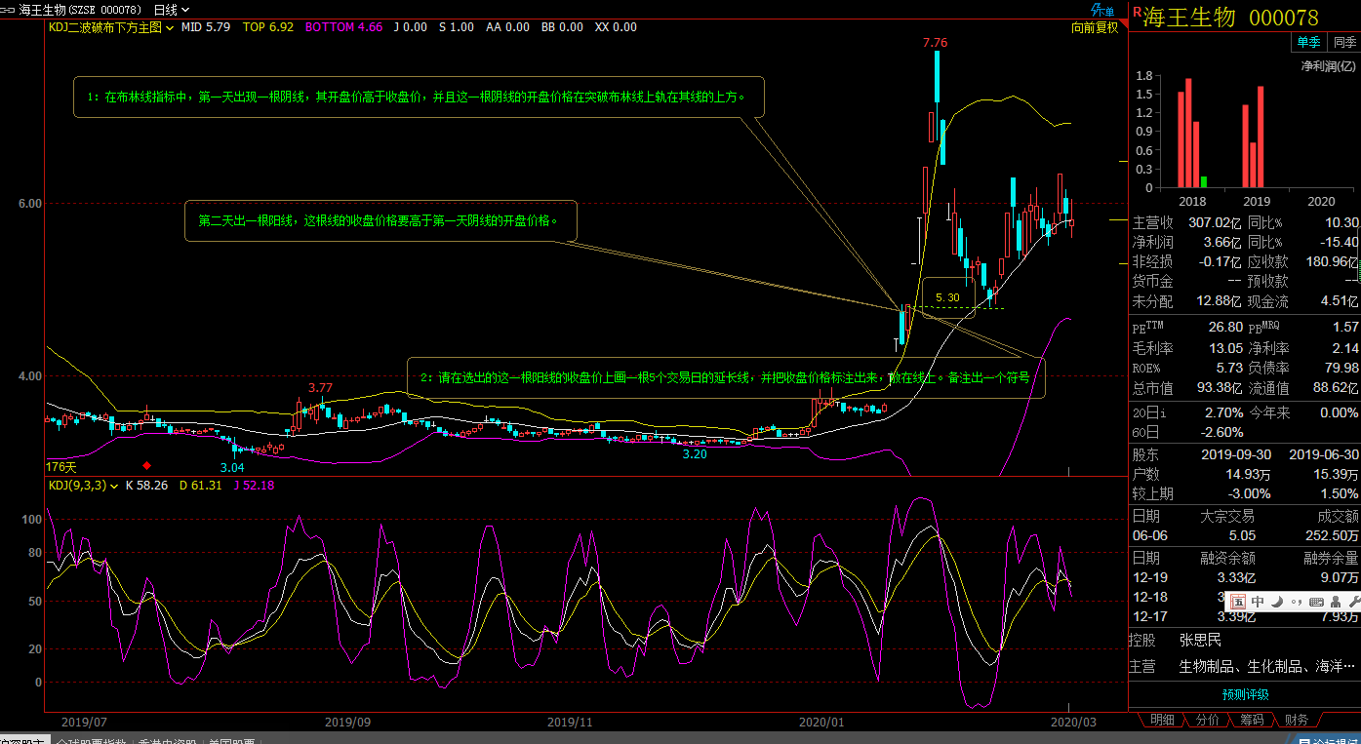Image resolution: width=1361 pixels, height=744 pixels.
Task: Open the 筹码 tab
Action: click(1252, 720)
